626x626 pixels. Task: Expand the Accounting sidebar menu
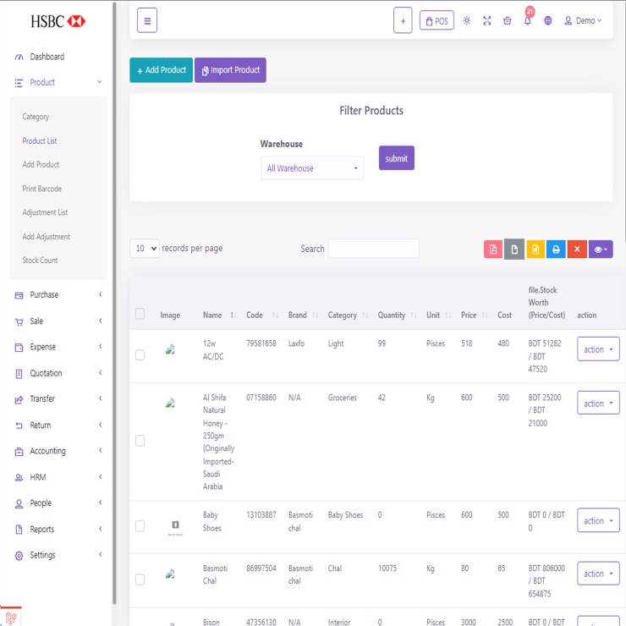click(x=58, y=451)
